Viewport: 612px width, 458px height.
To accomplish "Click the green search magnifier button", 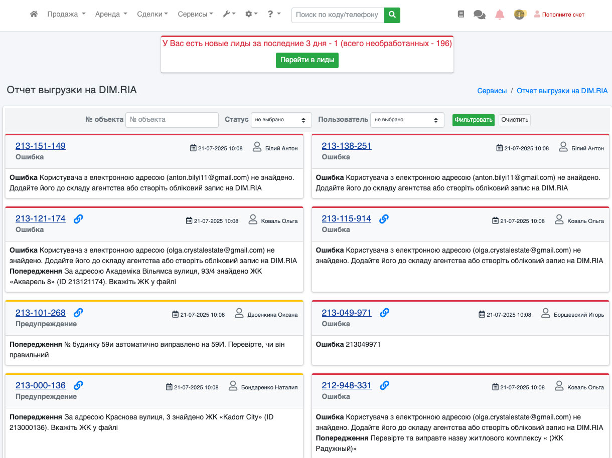I will [x=392, y=15].
